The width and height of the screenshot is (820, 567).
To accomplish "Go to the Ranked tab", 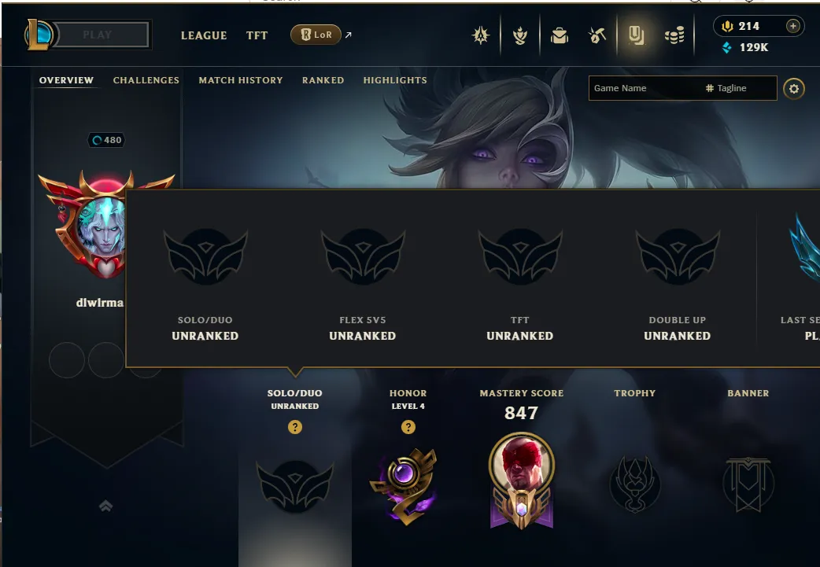I will pyautogui.click(x=323, y=80).
